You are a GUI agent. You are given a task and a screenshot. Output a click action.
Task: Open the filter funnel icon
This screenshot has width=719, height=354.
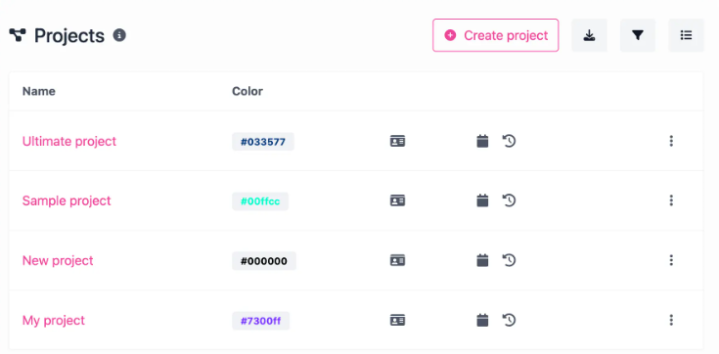(x=638, y=35)
